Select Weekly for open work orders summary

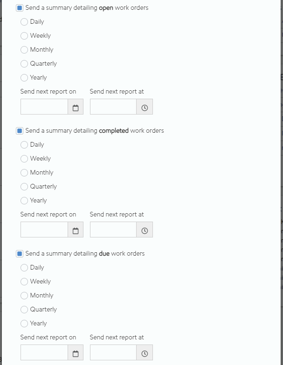point(24,36)
